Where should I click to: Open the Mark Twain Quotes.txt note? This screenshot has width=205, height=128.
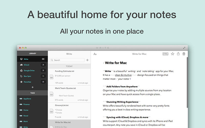coord(69,94)
